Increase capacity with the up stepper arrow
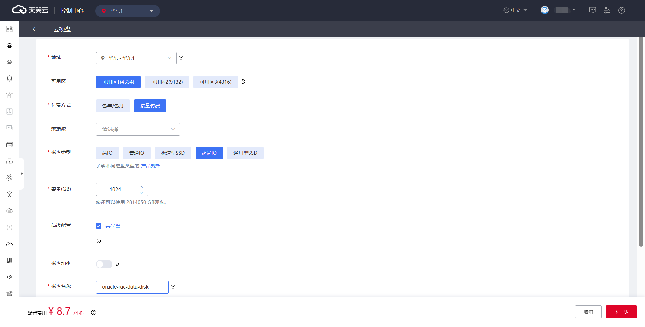The height and width of the screenshot is (327, 645). [x=141, y=187]
